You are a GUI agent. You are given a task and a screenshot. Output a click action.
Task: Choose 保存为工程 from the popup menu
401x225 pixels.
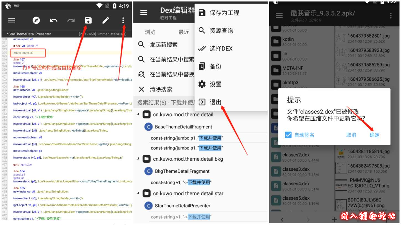coord(231,13)
